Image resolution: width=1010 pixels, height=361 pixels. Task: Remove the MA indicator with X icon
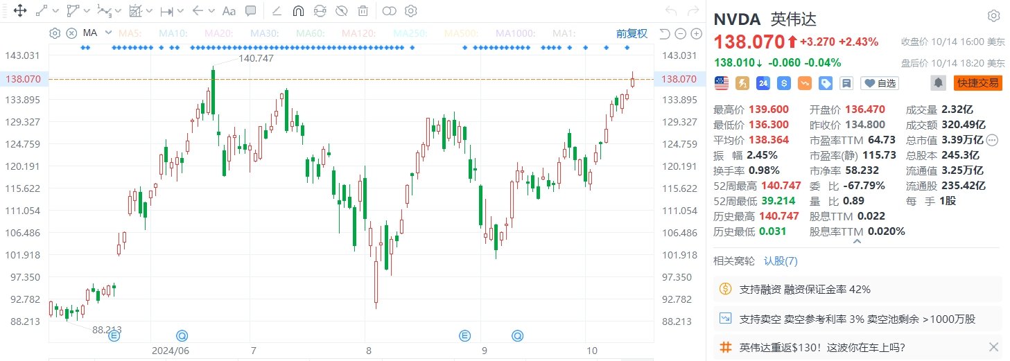pyautogui.click(x=71, y=33)
